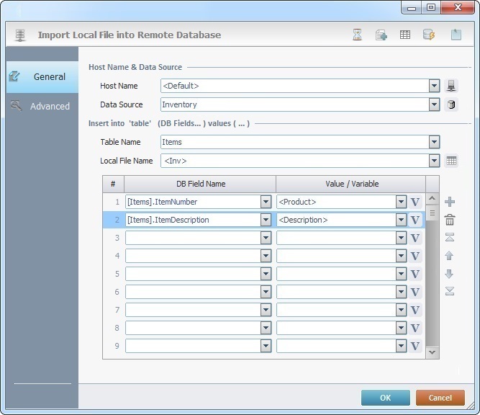Click the database lightning bolt icon
The width and height of the screenshot is (480, 415).
tap(428, 35)
